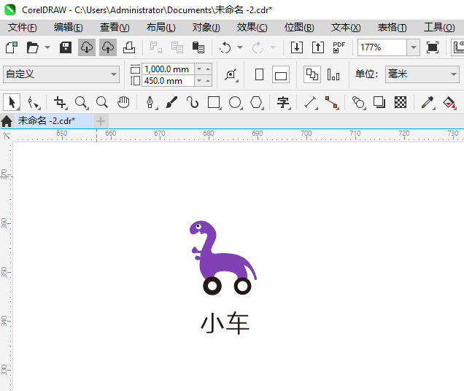Select the Pen nib drawing tool

point(150,103)
